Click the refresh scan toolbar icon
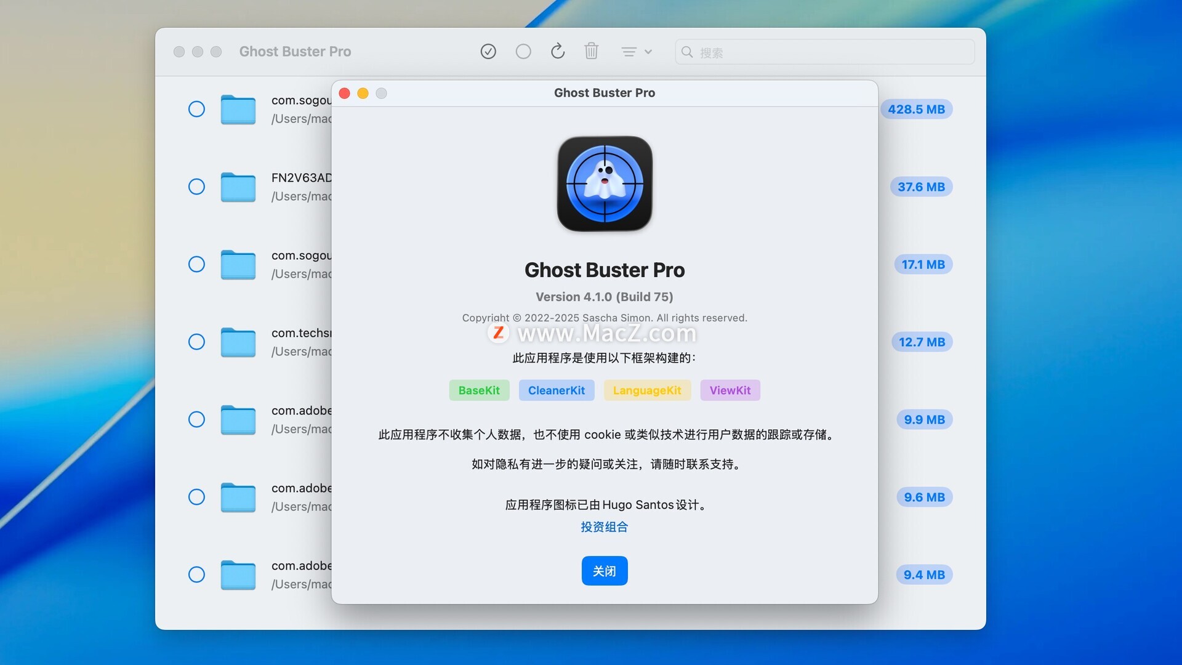The image size is (1182, 665). pos(558,52)
